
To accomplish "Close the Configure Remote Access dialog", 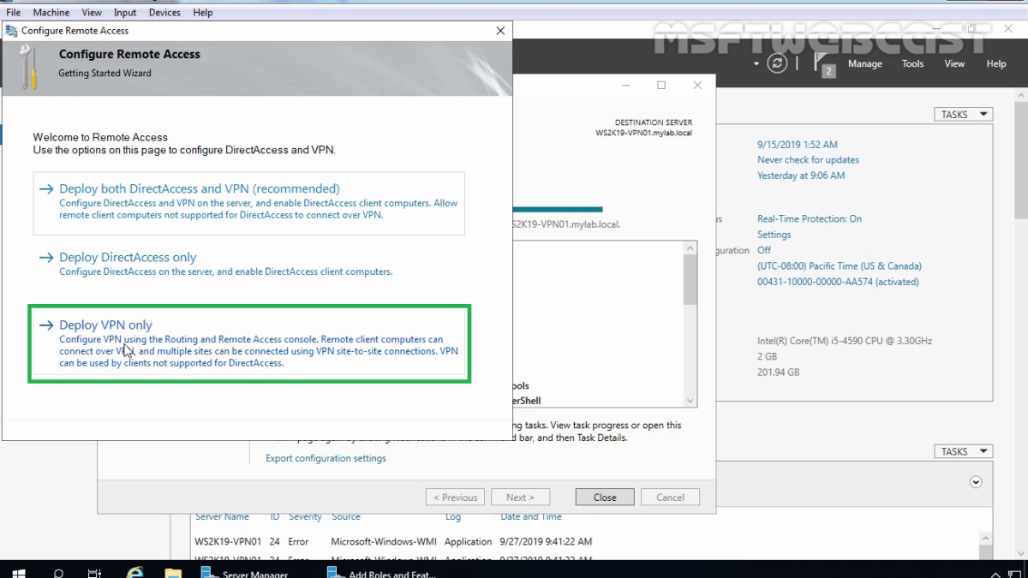I will (x=500, y=31).
